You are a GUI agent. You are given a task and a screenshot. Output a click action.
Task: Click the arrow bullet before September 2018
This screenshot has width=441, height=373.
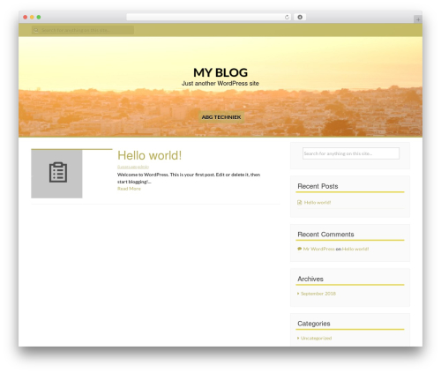[298, 294]
